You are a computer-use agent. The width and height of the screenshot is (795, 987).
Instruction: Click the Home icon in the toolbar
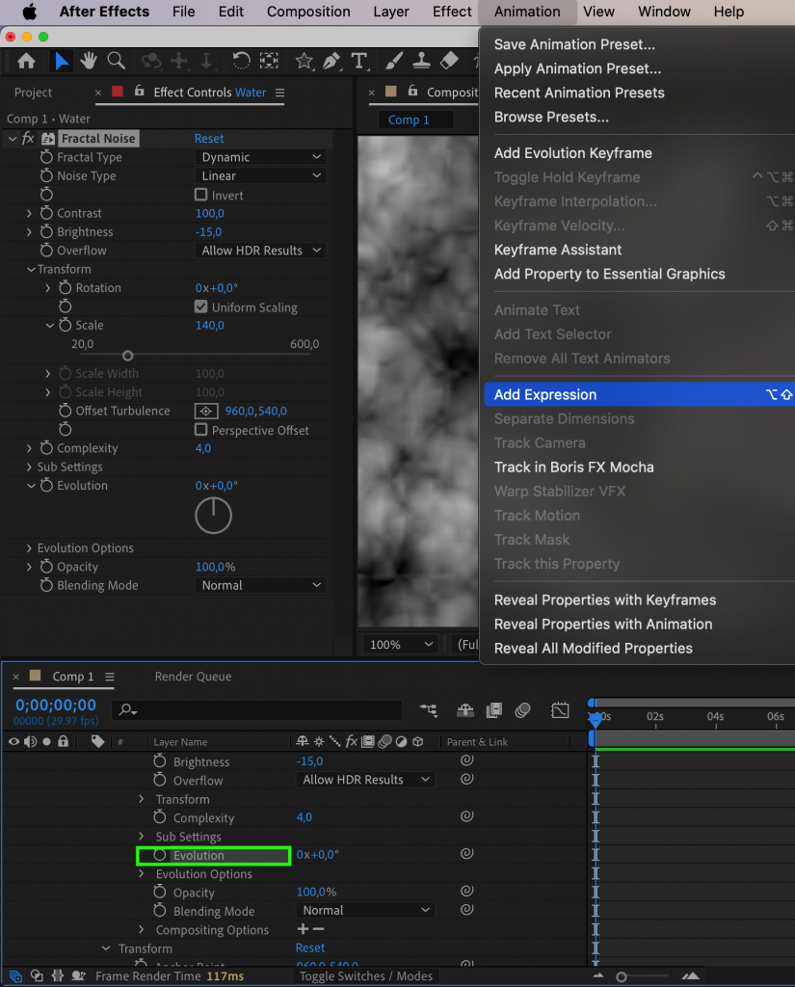(26, 60)
